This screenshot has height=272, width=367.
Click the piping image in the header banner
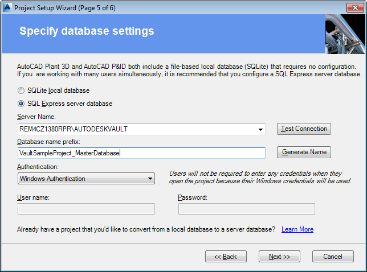345,34
